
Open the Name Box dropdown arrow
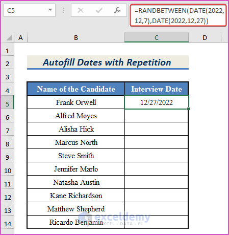coord(50,10)
